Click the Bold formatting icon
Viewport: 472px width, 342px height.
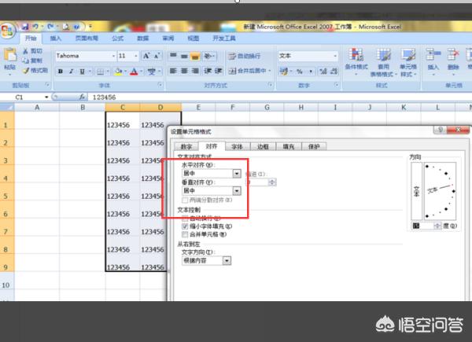[x=59, y=71]
